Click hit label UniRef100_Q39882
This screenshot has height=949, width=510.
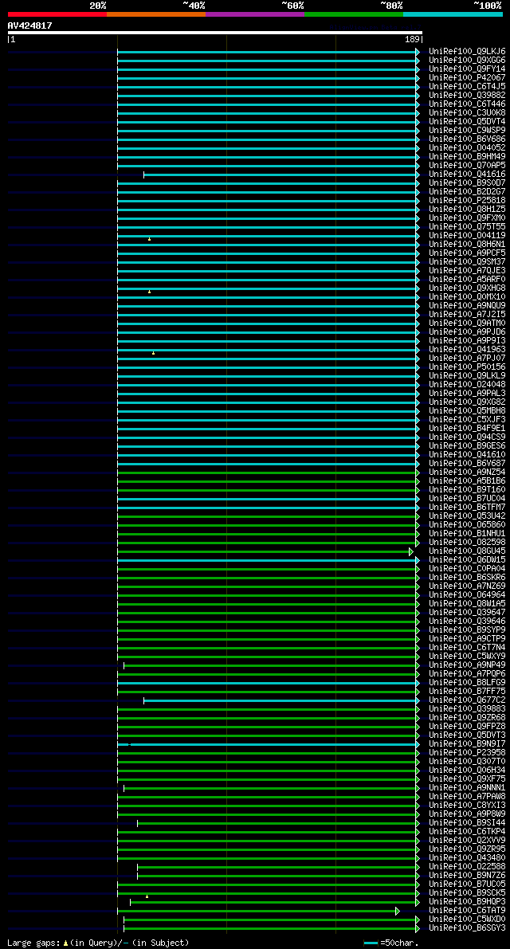[467, 96]
